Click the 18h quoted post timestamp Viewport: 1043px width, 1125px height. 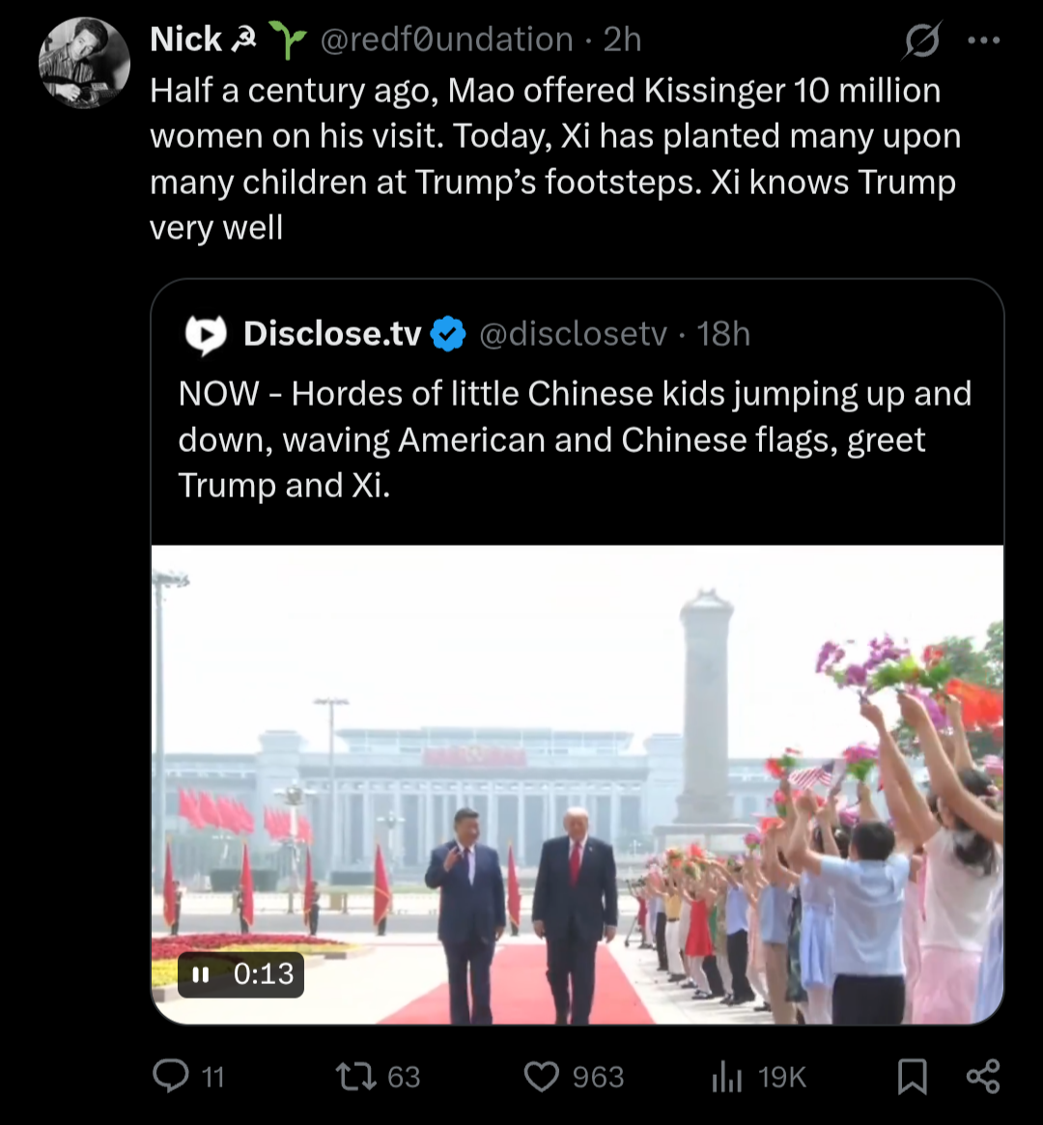(723, 333)
